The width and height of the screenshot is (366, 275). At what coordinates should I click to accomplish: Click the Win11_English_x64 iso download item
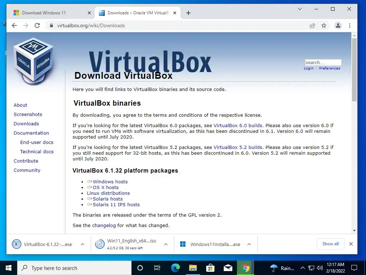click(126, 244)
